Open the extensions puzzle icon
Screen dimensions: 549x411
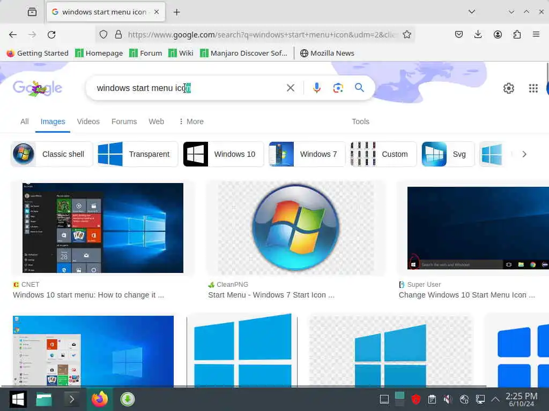[517, 34]
